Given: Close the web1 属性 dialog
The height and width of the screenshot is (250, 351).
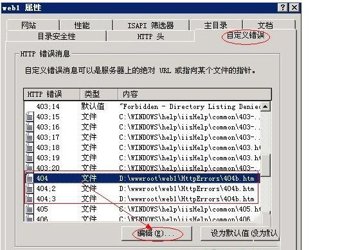Looking at the screenshot, I should (x=294, y=8).
